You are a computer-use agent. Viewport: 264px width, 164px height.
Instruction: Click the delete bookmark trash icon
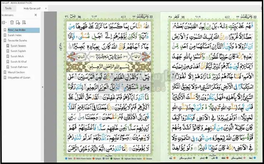pyautogui.click(x=12, y=23)
